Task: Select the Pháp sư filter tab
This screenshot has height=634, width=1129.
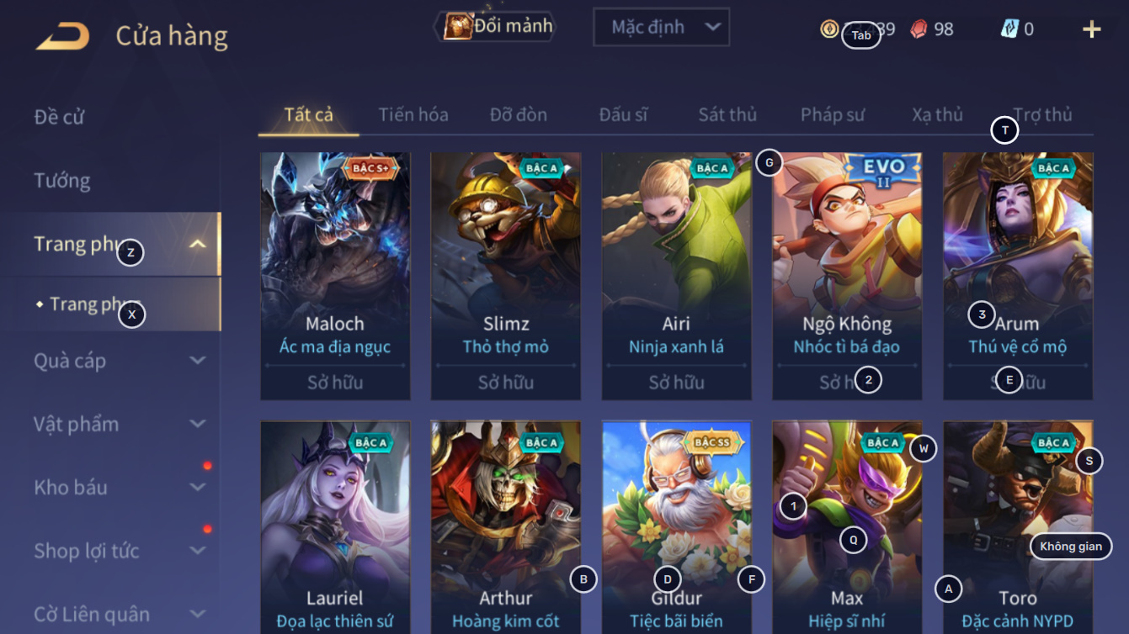Action: pos(833,114)
